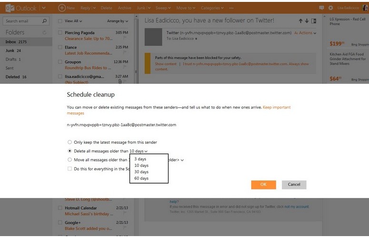Image resolution: width=369 pixels, height=238 pixels.
Task: Open the Arrange by dropdown
Action: pyautogui.click(x=118, y=21)
